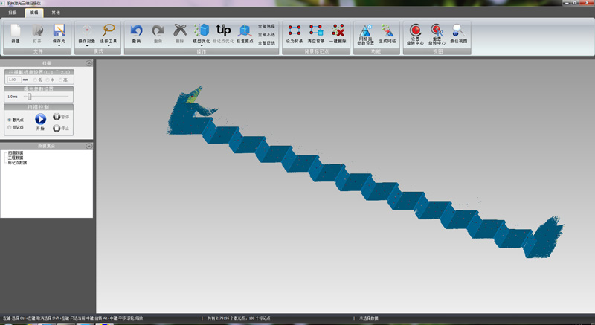This screenshot has width=595, height=325.
Task: Select the 激光点 radio button
Action: coord(10,119)
